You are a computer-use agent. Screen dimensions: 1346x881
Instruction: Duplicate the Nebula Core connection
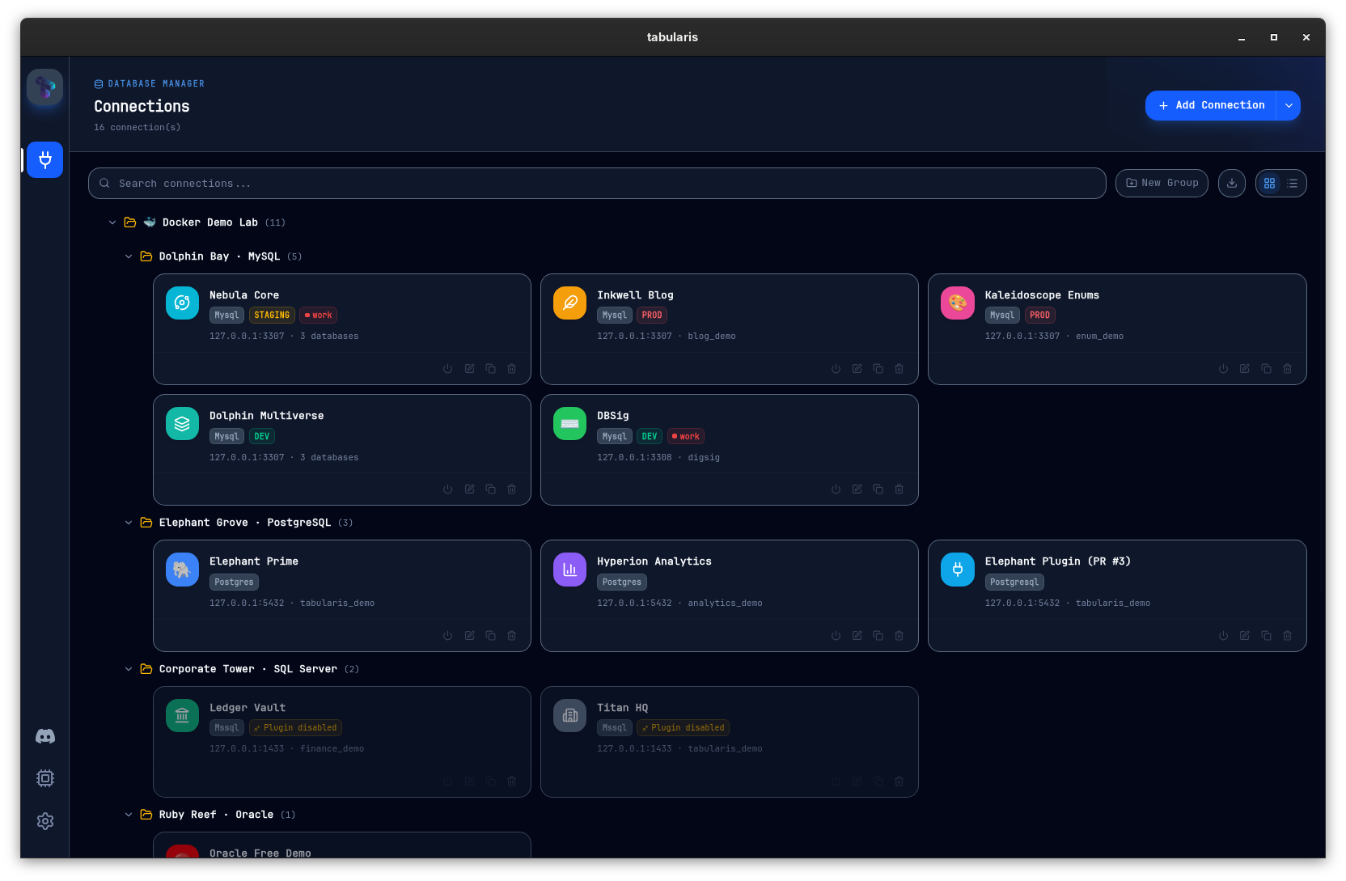491,369
